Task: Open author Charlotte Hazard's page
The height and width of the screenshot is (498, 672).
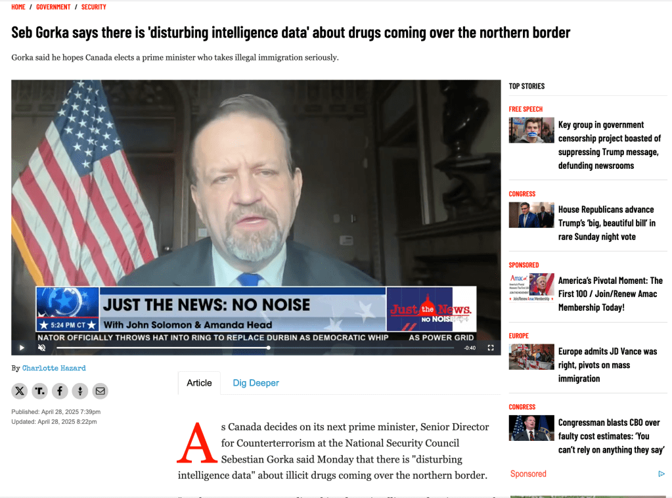Action: pyautogui.click(x=54, y=368)
